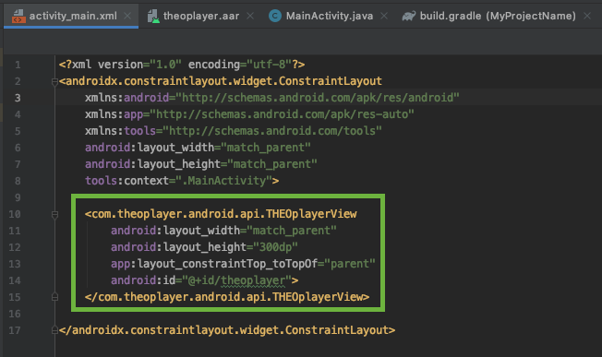
Task: Place cursor on @+id/theoplayer value
Action: click(237, 280)
